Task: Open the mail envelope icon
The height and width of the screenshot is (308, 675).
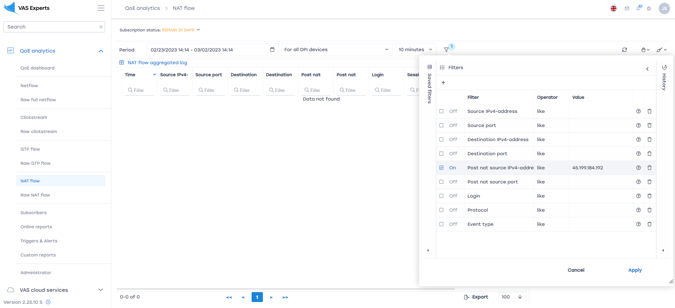Action: (x=627, y=8)
